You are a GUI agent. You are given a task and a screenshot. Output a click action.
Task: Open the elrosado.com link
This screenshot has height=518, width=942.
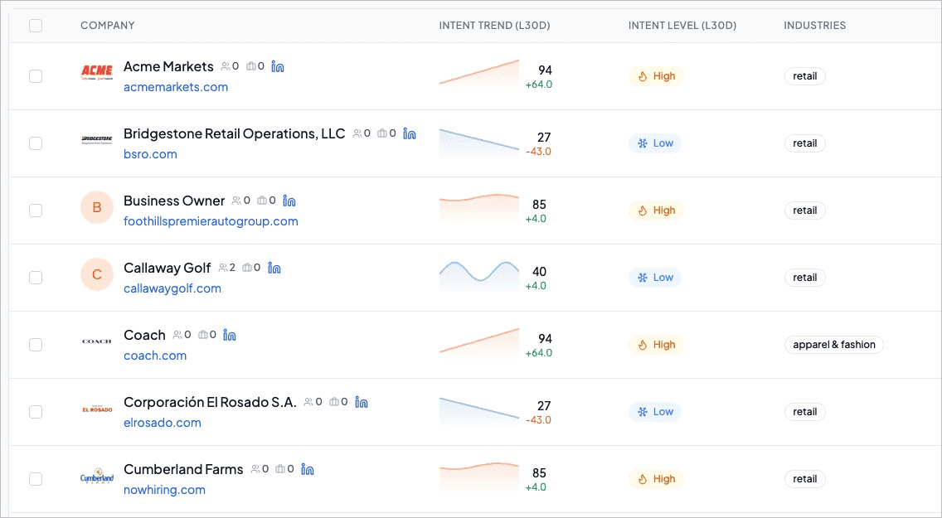point(163,424)
